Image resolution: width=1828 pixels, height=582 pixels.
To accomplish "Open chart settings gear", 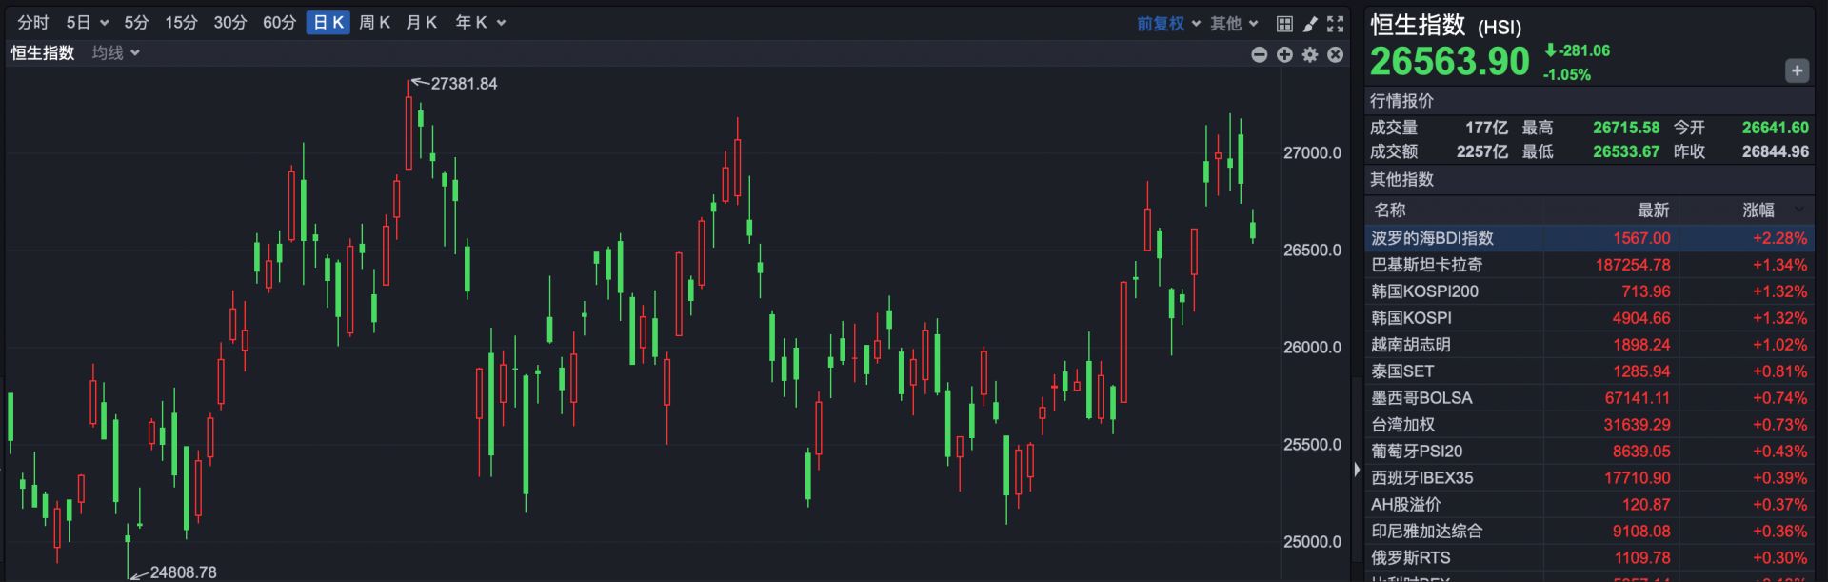I will click(x=1310, y=55).
